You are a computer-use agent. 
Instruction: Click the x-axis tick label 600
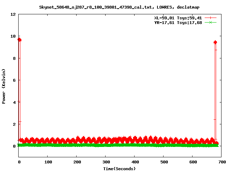193,162
